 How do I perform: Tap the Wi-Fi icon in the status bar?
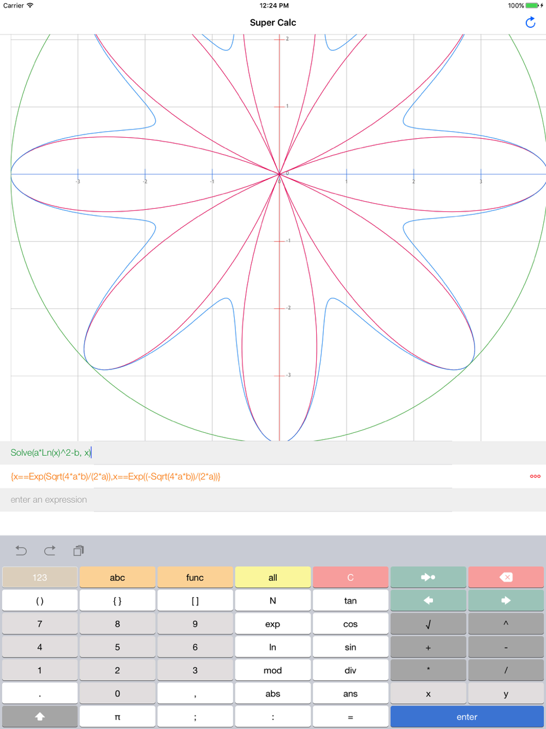tap(30, 5)
